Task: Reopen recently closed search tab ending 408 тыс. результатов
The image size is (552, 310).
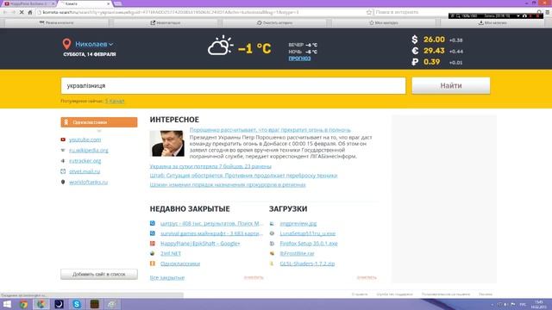Action: coord(211,223)
